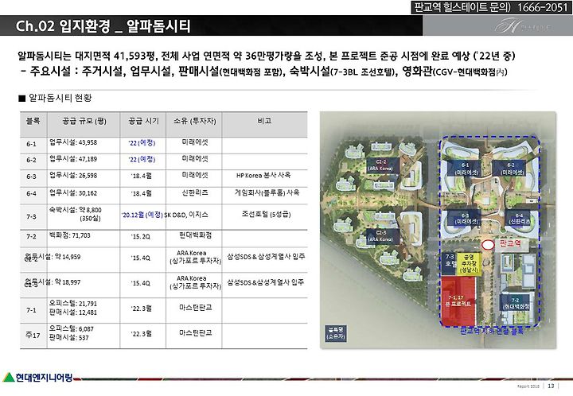Image resolution: width=573 pixels, height=396 pixels.
Task: Click owner cell 'SK D&D, 이지스'
Action: pos(186,215)
